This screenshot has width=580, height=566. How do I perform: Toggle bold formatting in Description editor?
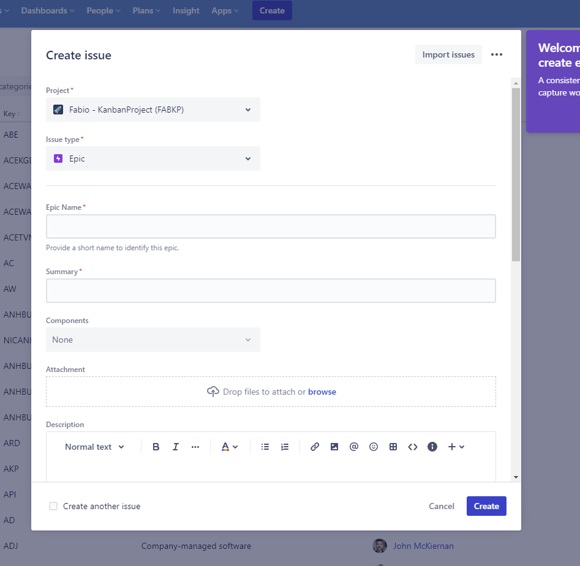coord(156,447)
